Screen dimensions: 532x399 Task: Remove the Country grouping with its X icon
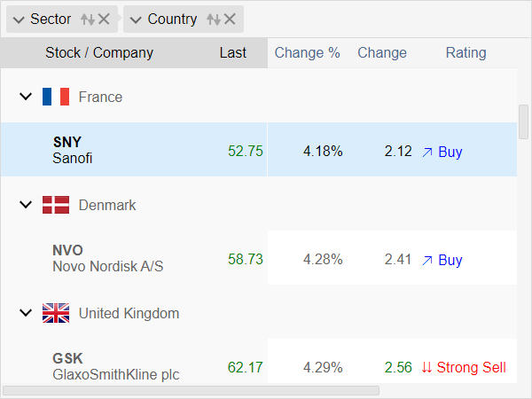(230, 19)
